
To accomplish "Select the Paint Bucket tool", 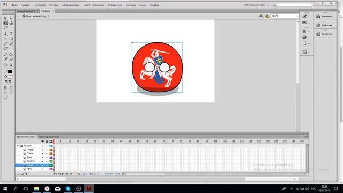I will coord(11,54).
